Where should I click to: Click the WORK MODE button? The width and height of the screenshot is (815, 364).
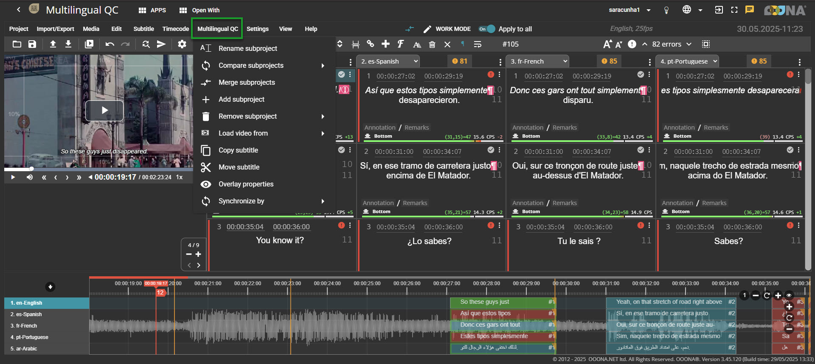click(x=447, y=29)
